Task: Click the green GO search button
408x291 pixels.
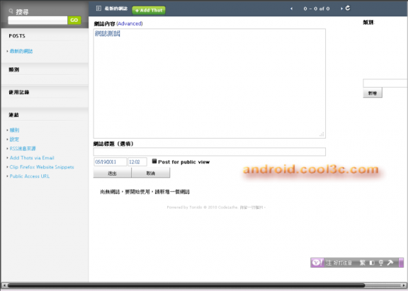Action: (74, 20)
